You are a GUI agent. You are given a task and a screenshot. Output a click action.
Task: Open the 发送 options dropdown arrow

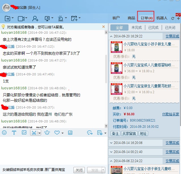(x=103, y=170)
